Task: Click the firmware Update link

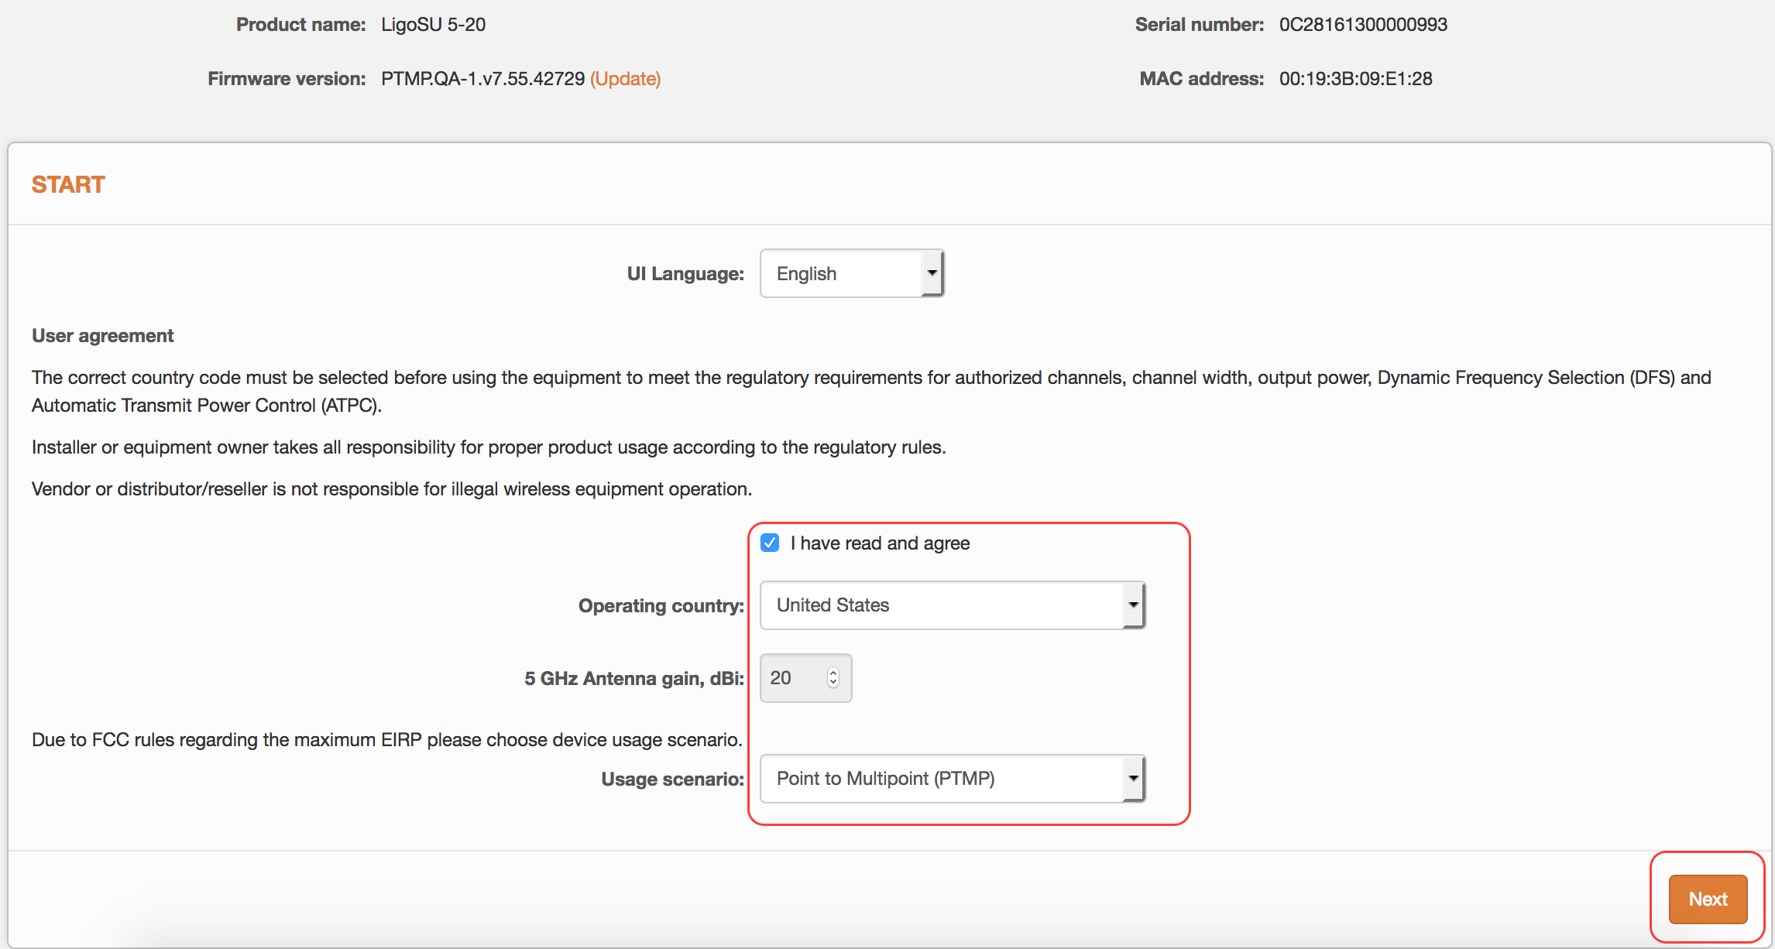Action: tap(625, 79)
